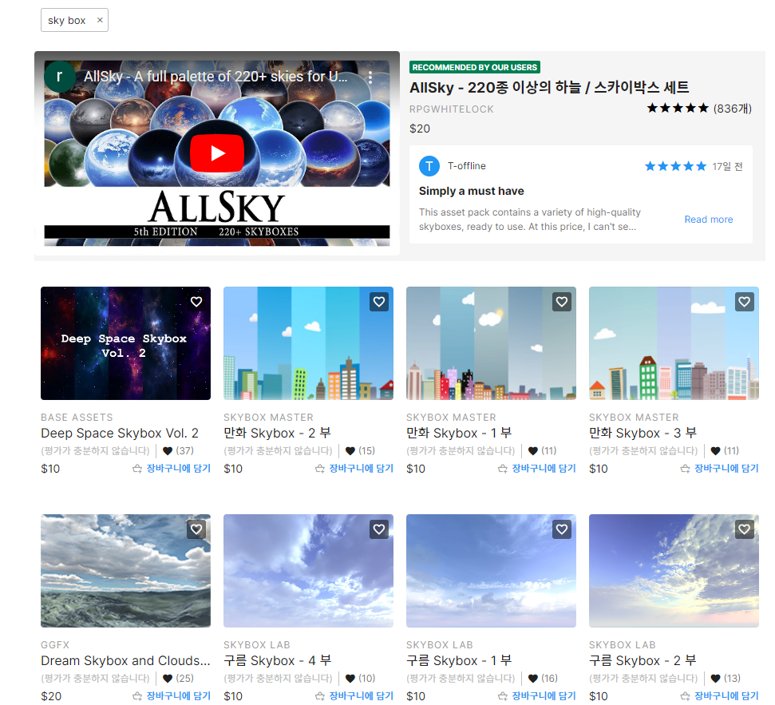Click the AllSky $20 price
The width and height of the screenshot is (775, 705).
[420, 129]
